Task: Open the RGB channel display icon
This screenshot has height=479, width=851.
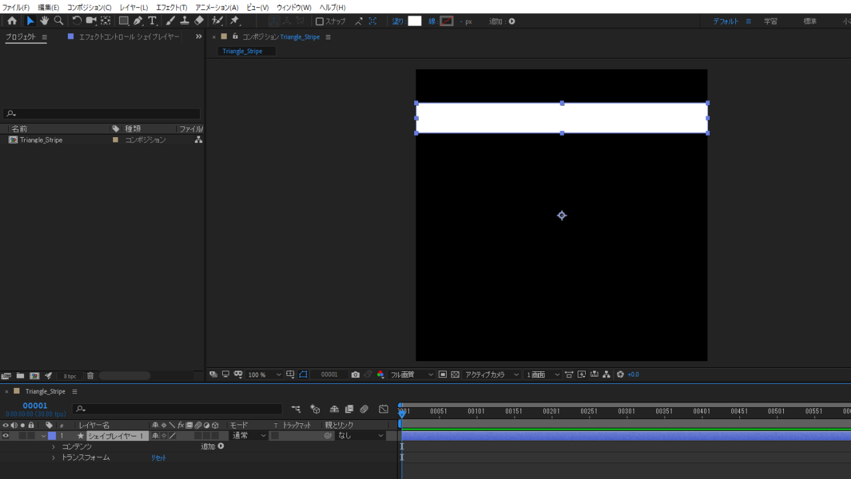Action: (x=380, y=375)
